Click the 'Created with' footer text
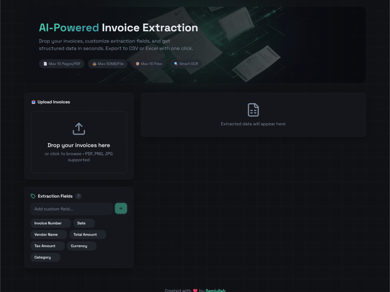Image resolution: width=390 pixels, height=292 pixels. pyautogui.click(x=178, y=290)
